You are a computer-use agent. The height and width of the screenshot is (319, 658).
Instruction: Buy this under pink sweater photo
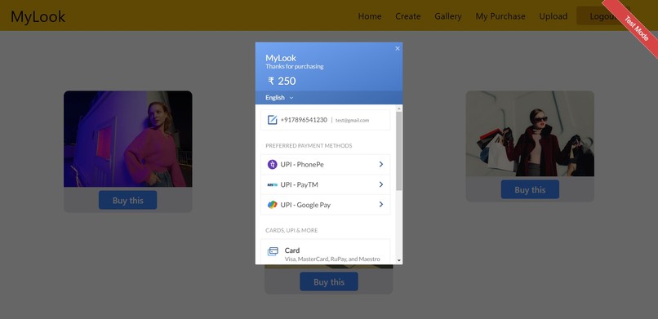pyautogui.click(x=127, y=200)
